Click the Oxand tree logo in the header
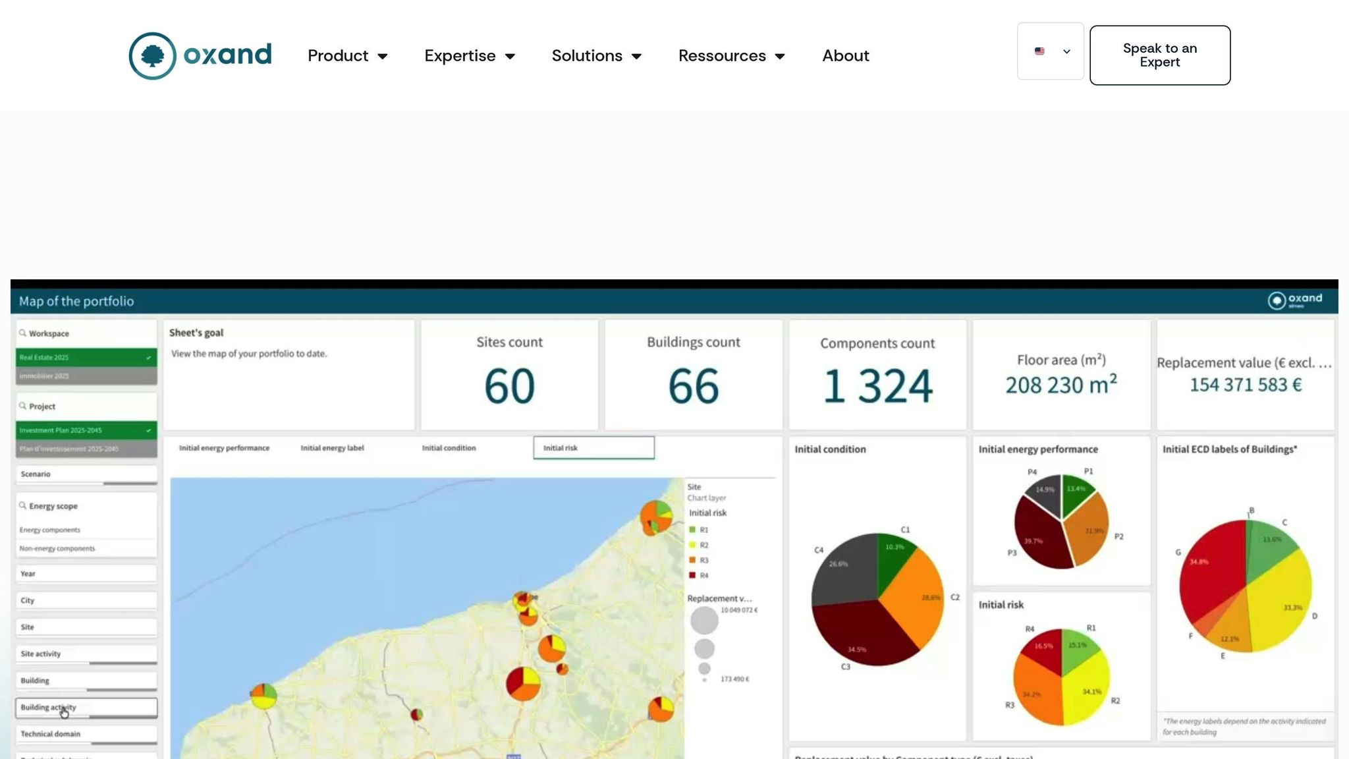Screen dimensions: 1349x759 (x=153, y=56)
